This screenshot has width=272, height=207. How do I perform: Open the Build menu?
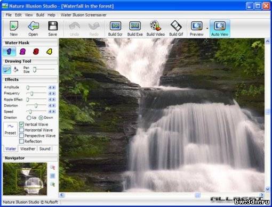coord(40,15)
